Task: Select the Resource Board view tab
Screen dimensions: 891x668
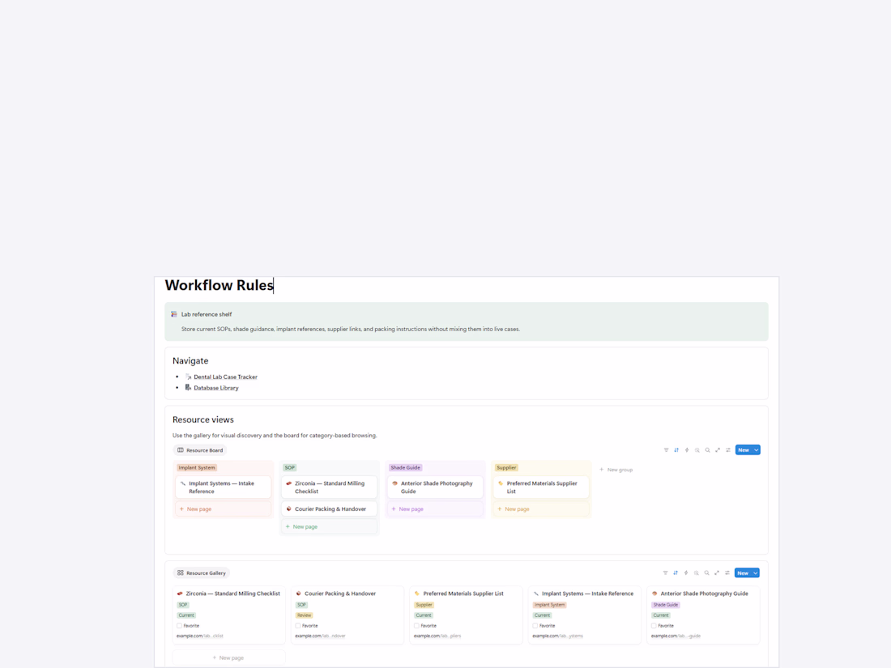Action: (200, 450)
